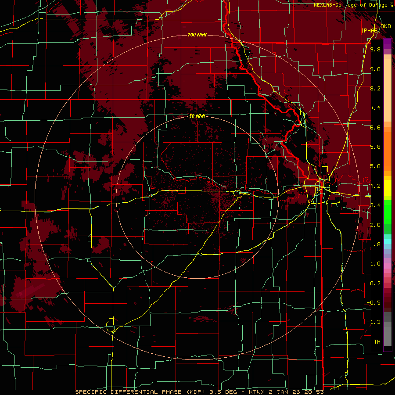Click the [PHAS] label above color scale
Screen dimensions: 395x395
371,30
